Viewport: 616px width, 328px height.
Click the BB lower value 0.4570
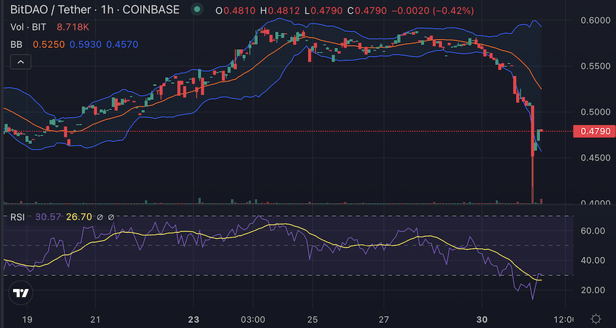click(123, 44)
